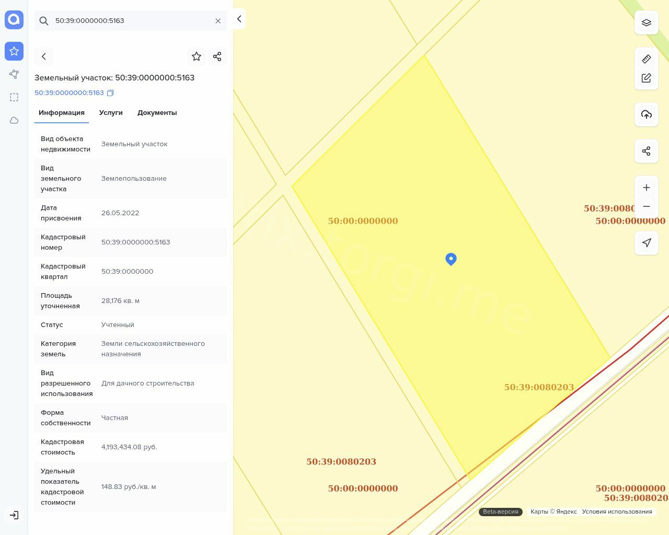Click the cloud upload icon on map

[x=646, y=114]
